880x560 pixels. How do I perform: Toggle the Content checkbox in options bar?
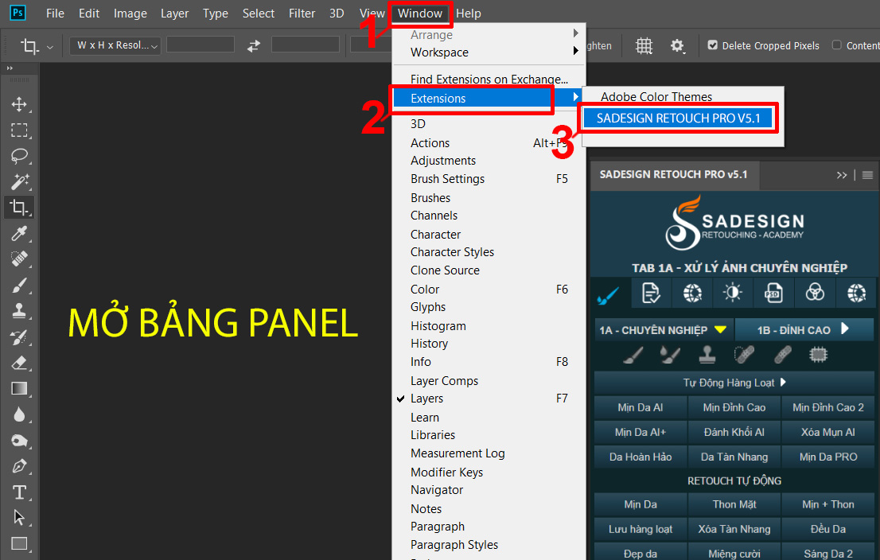(836, 45)
